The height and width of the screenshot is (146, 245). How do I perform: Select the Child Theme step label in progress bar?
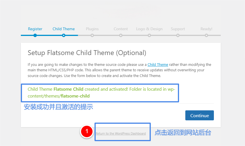click(64, 29)
